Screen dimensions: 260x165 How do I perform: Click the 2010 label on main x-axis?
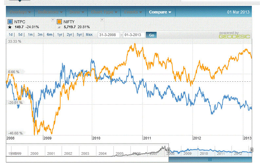(x=96, y=138)
